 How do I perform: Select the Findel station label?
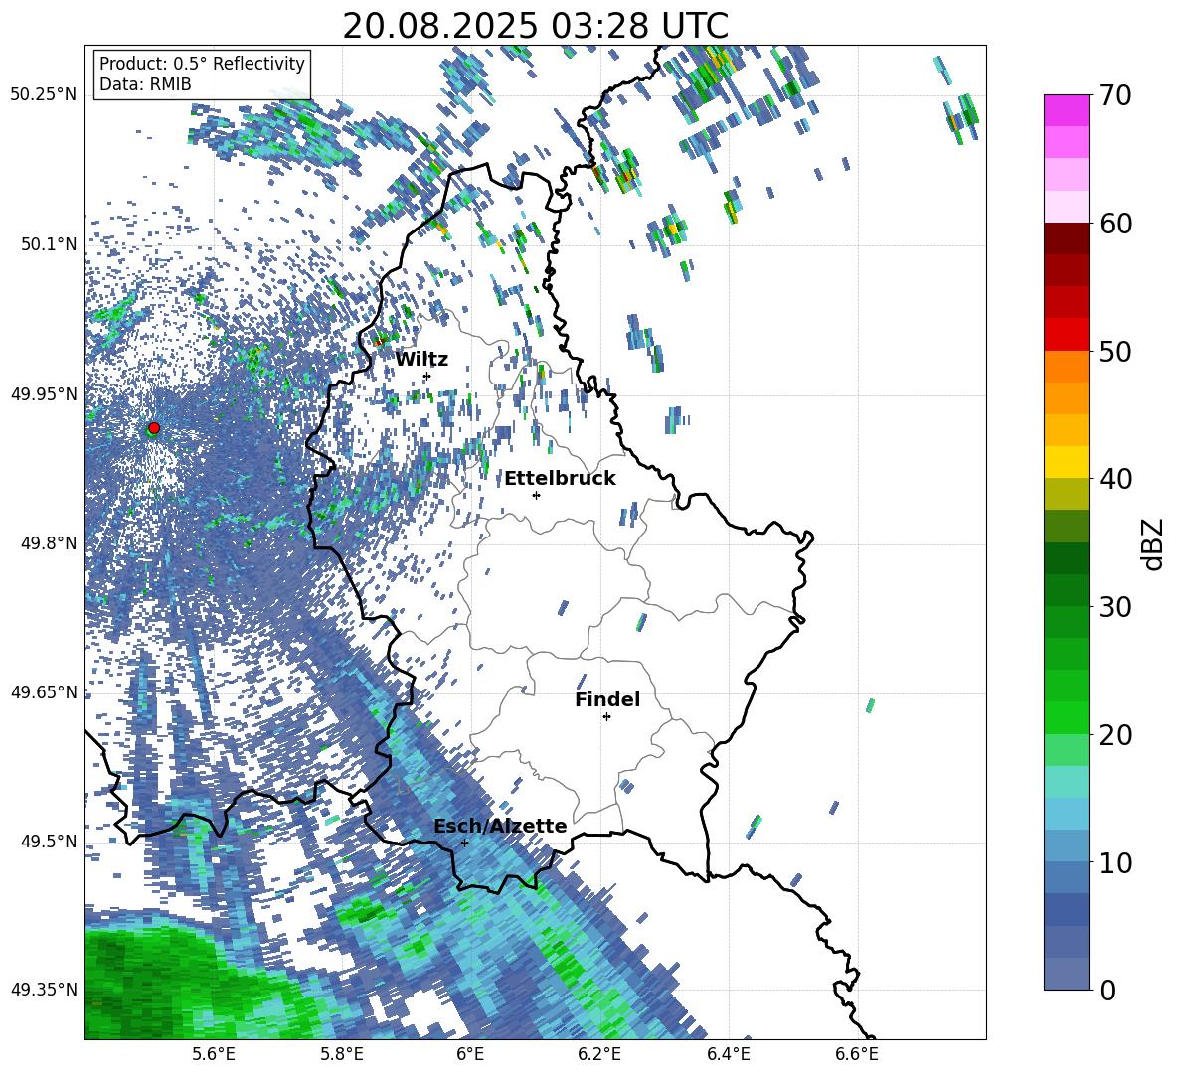[x=607, y=699]
